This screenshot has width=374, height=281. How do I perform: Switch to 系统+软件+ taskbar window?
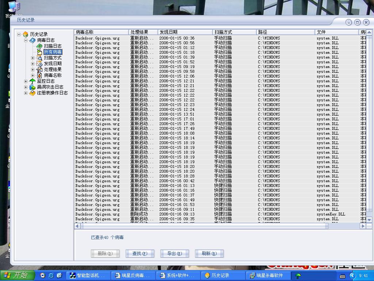pyautogui.click(x=178, y=276)
